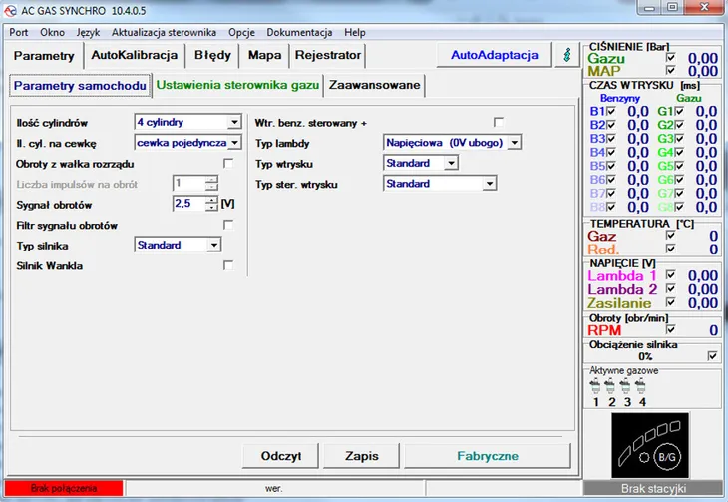Toggle the Gaz temperature checkbox
This screenshot has width=728, height=502.
coord(670,236)
